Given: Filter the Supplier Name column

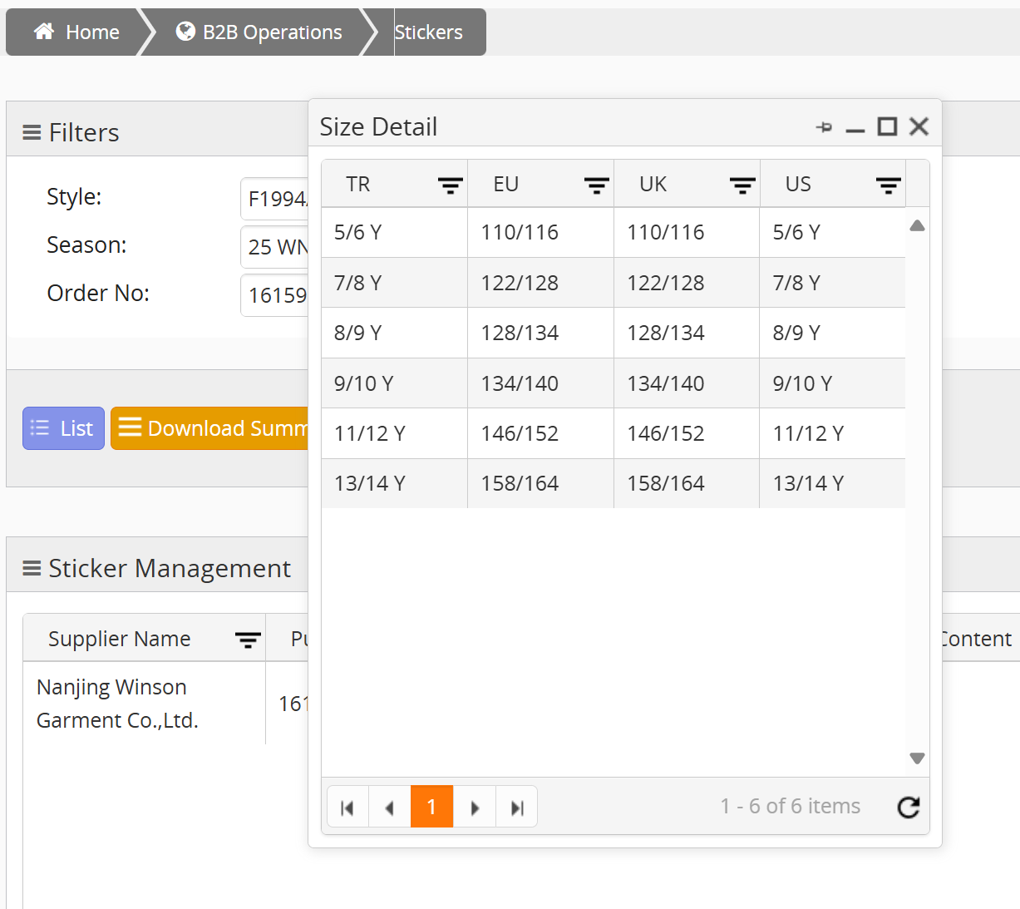Looking at the screenshot, I should point(247,640).
